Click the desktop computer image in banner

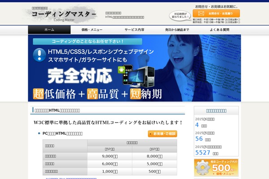(x=142, y=77)
